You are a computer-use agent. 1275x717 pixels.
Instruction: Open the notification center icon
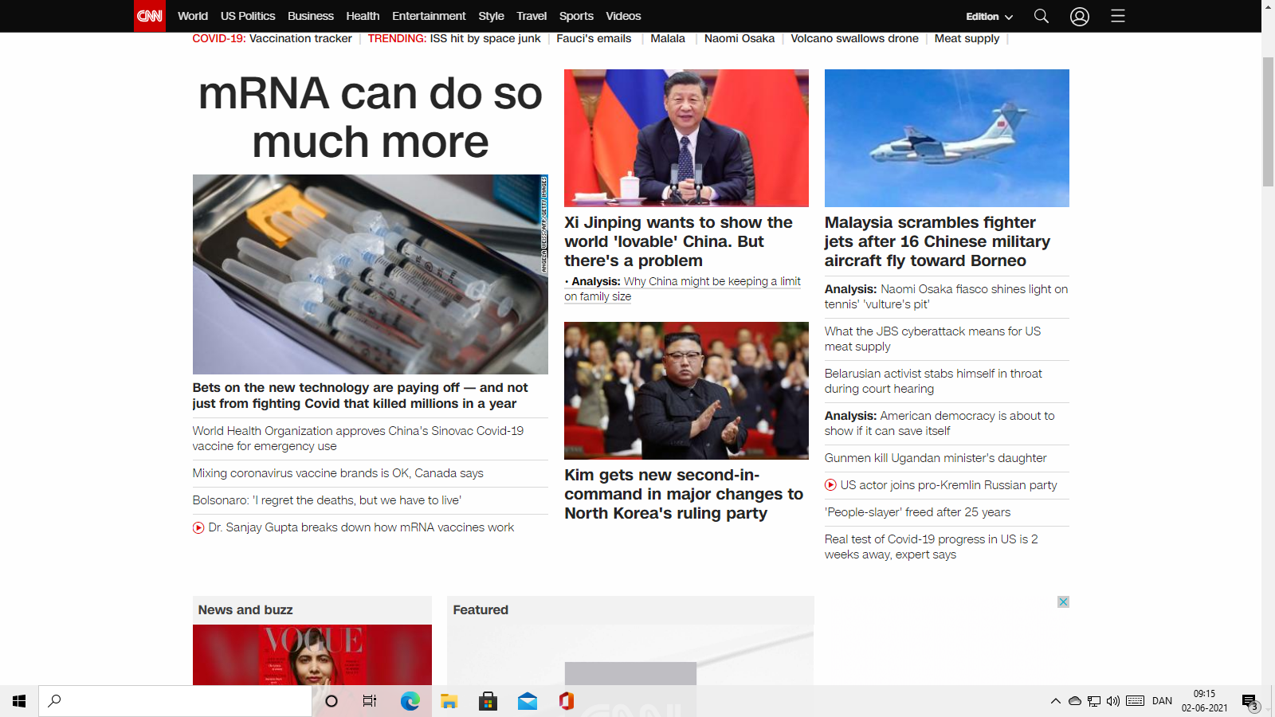point(1249,702)
